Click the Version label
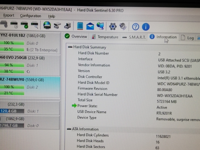Screen dimensions: 200x150 click(84, 71)
